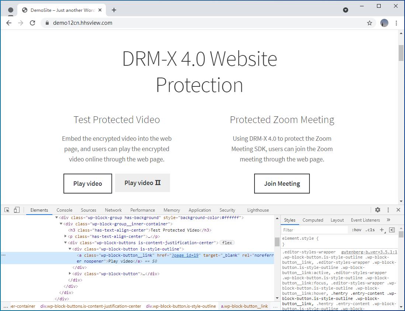Toggle the .cls class editor

370,229
